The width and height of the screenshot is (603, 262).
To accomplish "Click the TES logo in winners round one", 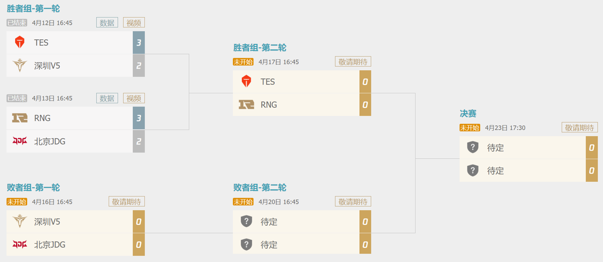I will pyautogui.click(x=20, y=43).
